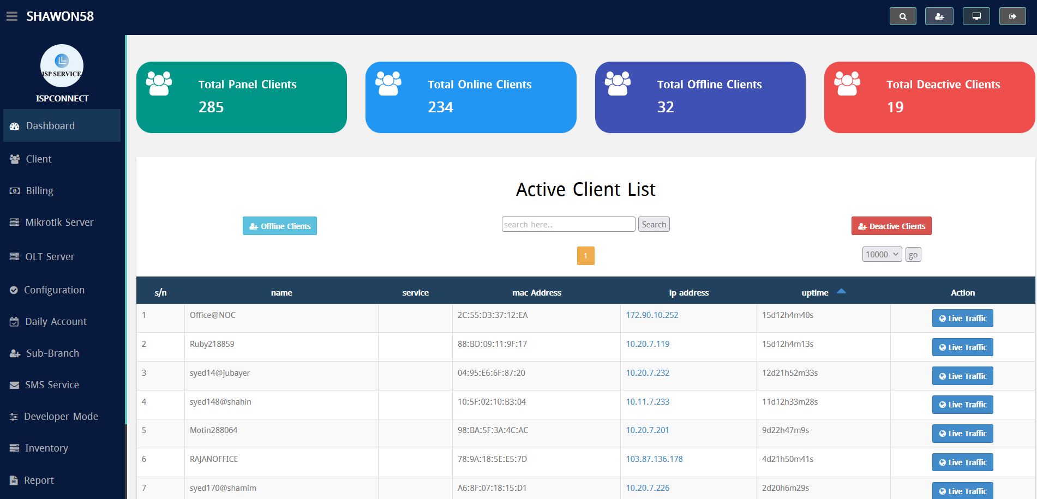Open IP link 103.87.136.178
Image resolution: width=1037 pixels, height=499 pixels.
coord(654,459)
